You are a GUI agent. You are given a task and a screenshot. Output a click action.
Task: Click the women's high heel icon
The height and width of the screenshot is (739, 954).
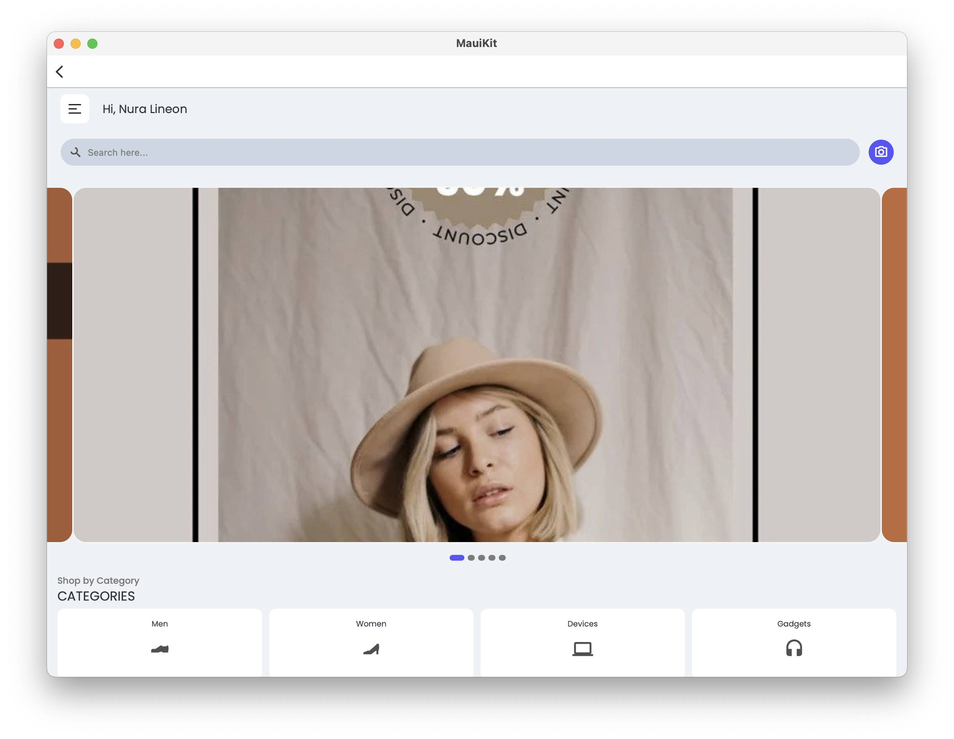[371, 649]
